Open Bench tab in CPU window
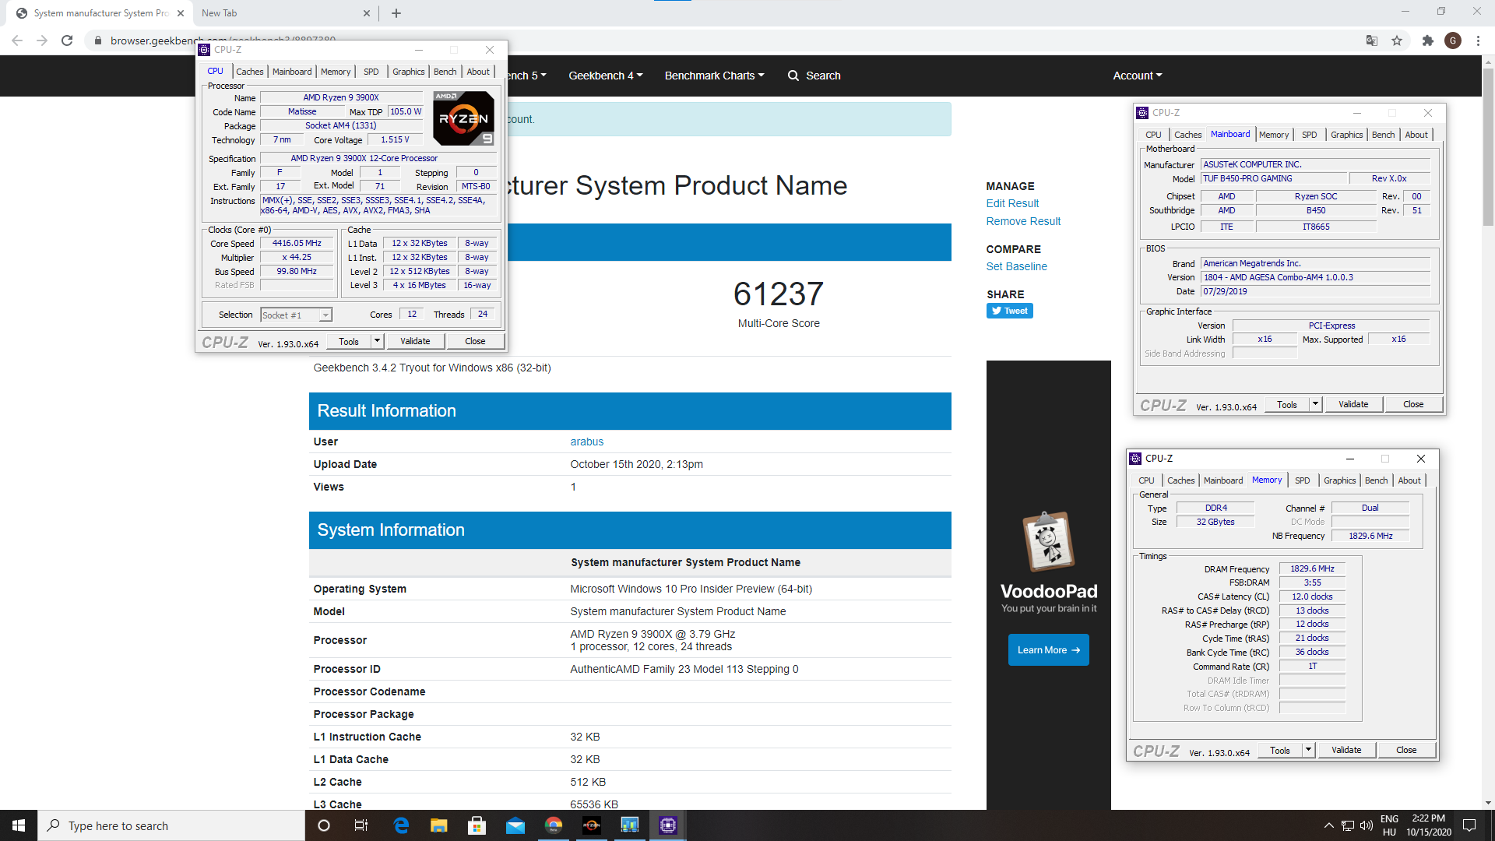1495x841 pixels. [445, 72]
